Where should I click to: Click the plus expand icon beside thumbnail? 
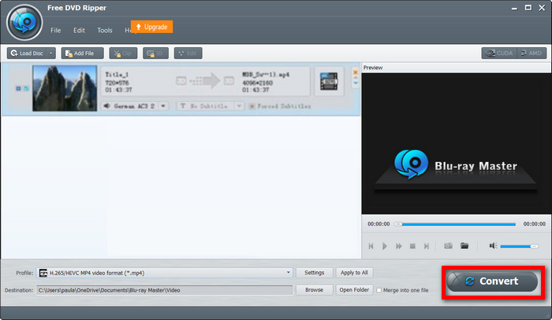point(18,88)
